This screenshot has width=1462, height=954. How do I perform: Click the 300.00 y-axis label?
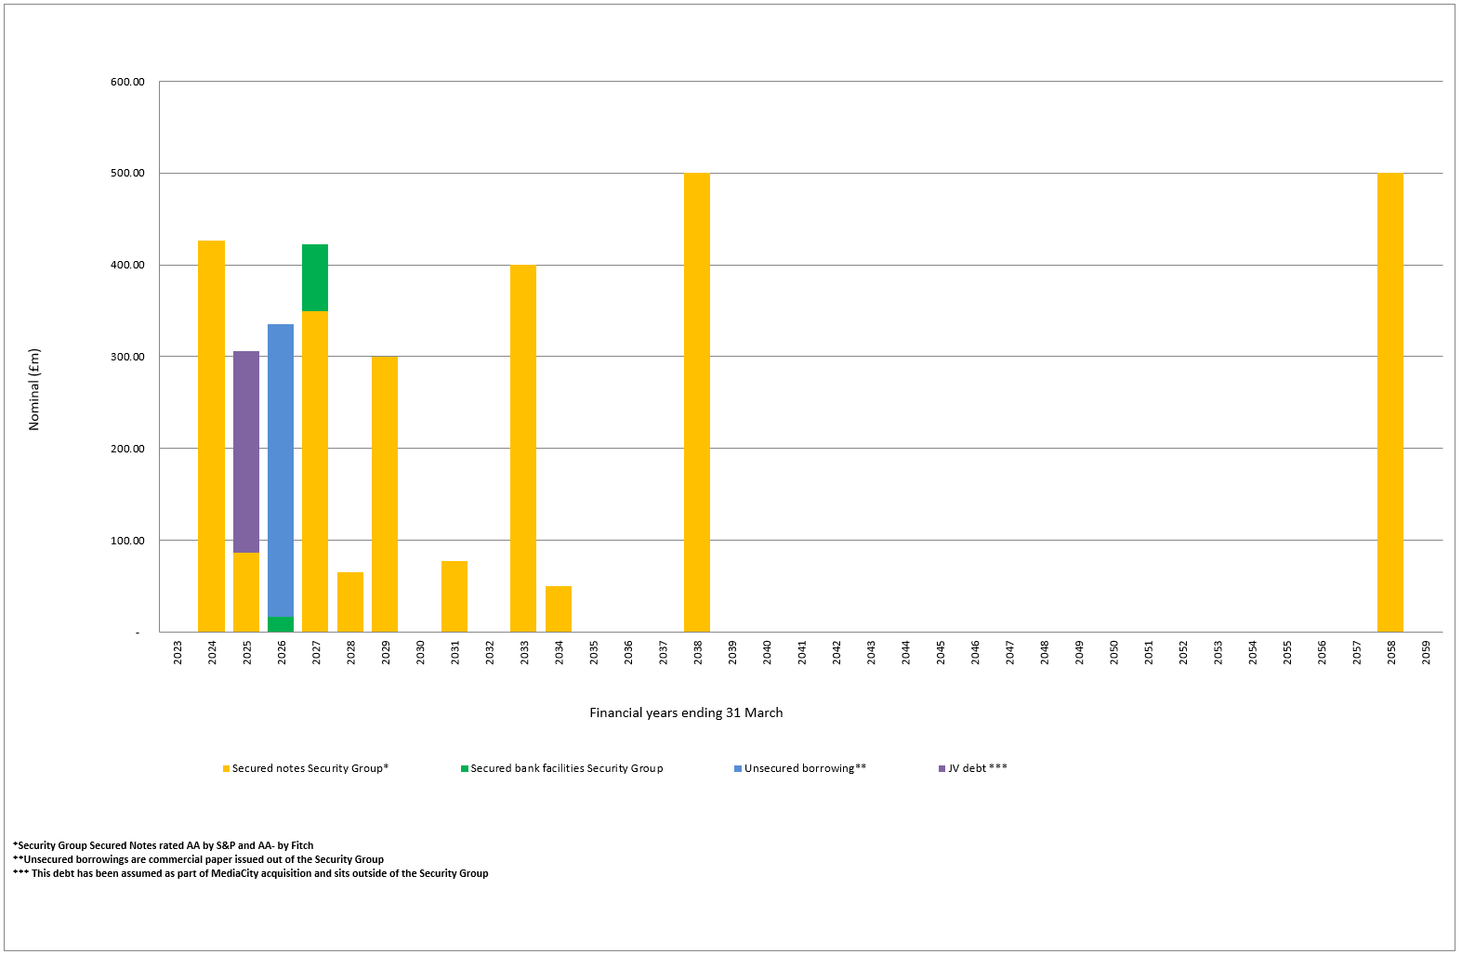click(127, 357)
